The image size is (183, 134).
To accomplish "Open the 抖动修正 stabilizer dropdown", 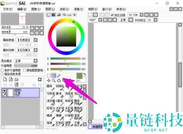I will (156, 20).
